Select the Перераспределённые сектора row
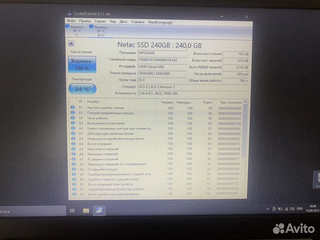 click(x=157, y=113)
